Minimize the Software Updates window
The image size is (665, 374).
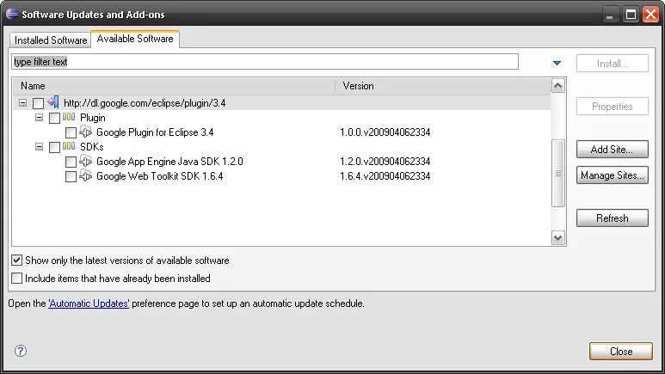tap(609, 15)
